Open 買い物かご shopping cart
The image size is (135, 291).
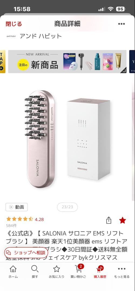tap(78, 272)
